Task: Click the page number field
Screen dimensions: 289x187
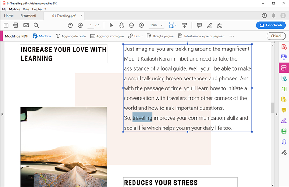Action: [x=91, y=25]
